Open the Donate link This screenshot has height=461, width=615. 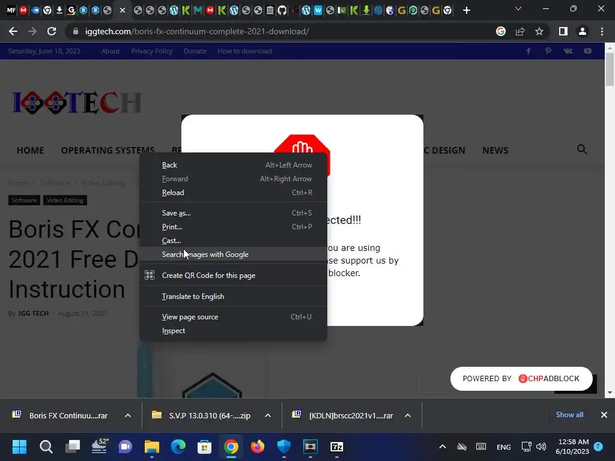point(195,51)
